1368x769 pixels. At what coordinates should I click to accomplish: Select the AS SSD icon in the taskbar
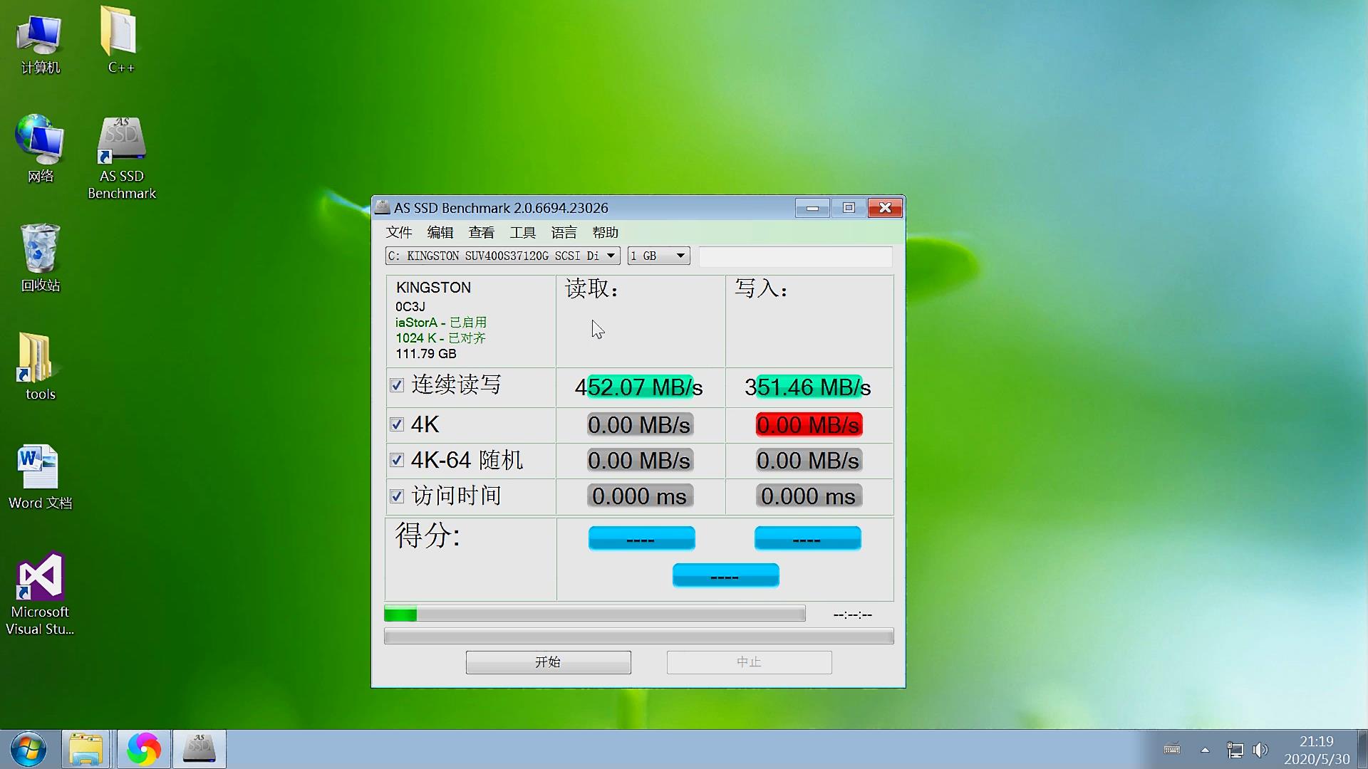point(199,748)
